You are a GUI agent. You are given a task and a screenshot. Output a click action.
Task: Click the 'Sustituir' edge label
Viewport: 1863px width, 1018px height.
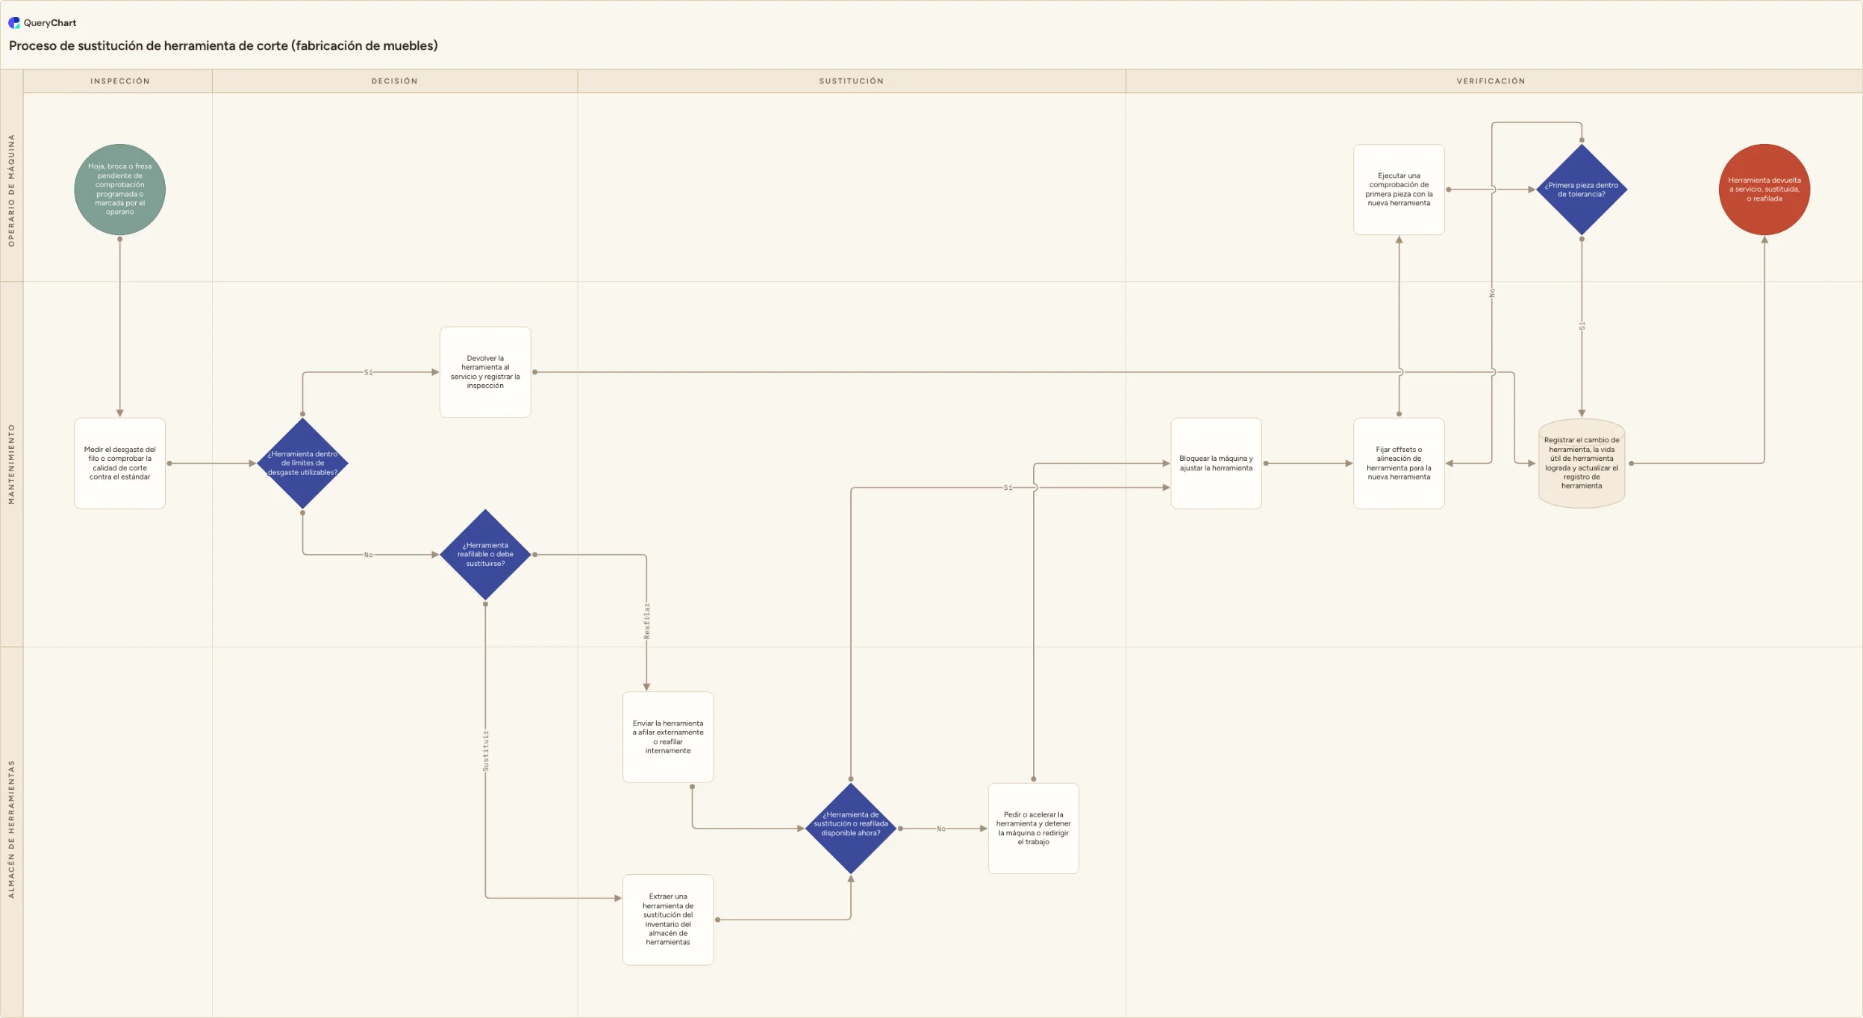tap(485, 751)
